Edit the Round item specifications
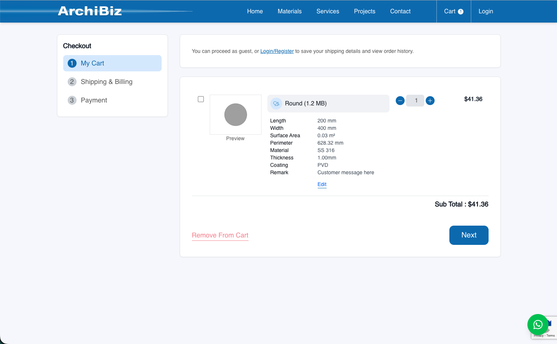The image size is (557, 344). [321, 184]
